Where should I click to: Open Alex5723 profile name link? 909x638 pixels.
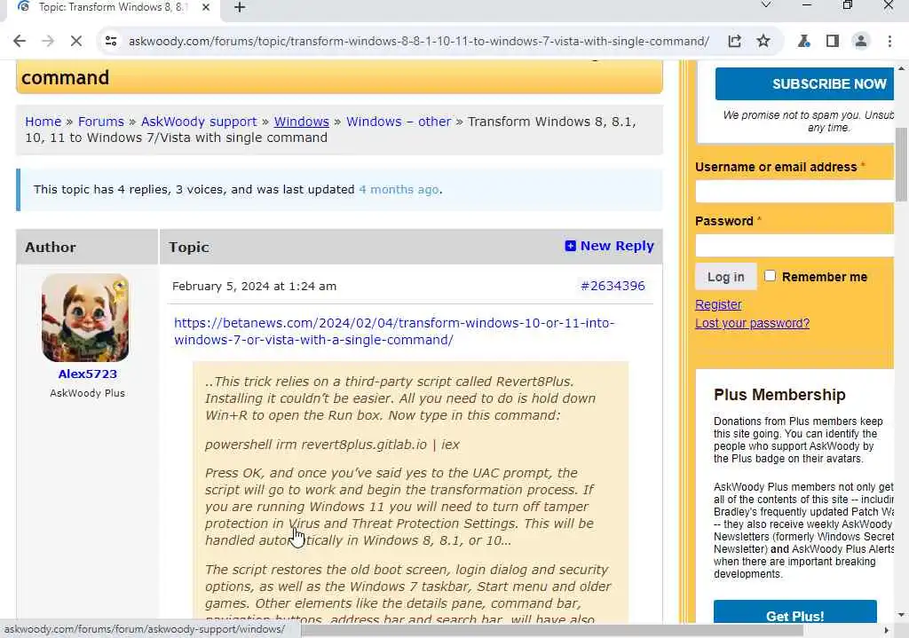click(88, 374)
